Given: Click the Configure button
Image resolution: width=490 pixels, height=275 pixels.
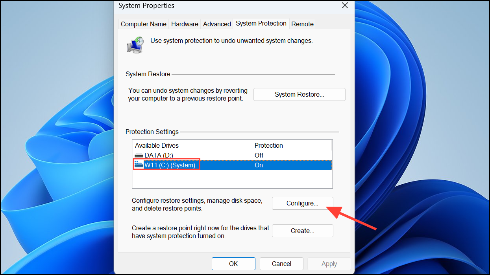Looking at the screenshot, I should [x=302, y=203].
